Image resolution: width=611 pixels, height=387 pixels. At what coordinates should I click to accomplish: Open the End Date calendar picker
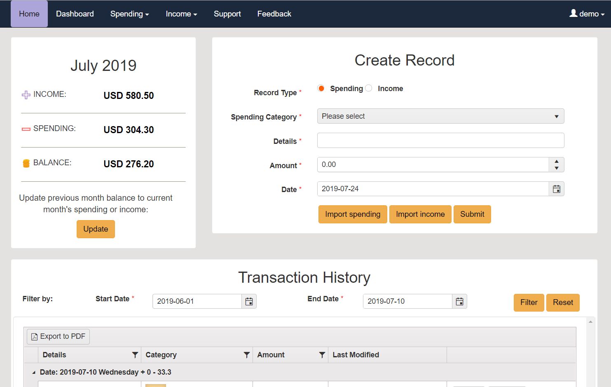(x=459, y=302)
